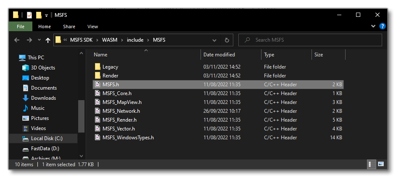Image resolution: width=396 pixels, height=178 pixels.
Task: Open the Recent locations dropdown arrow
Action: [x=39, y=40]
